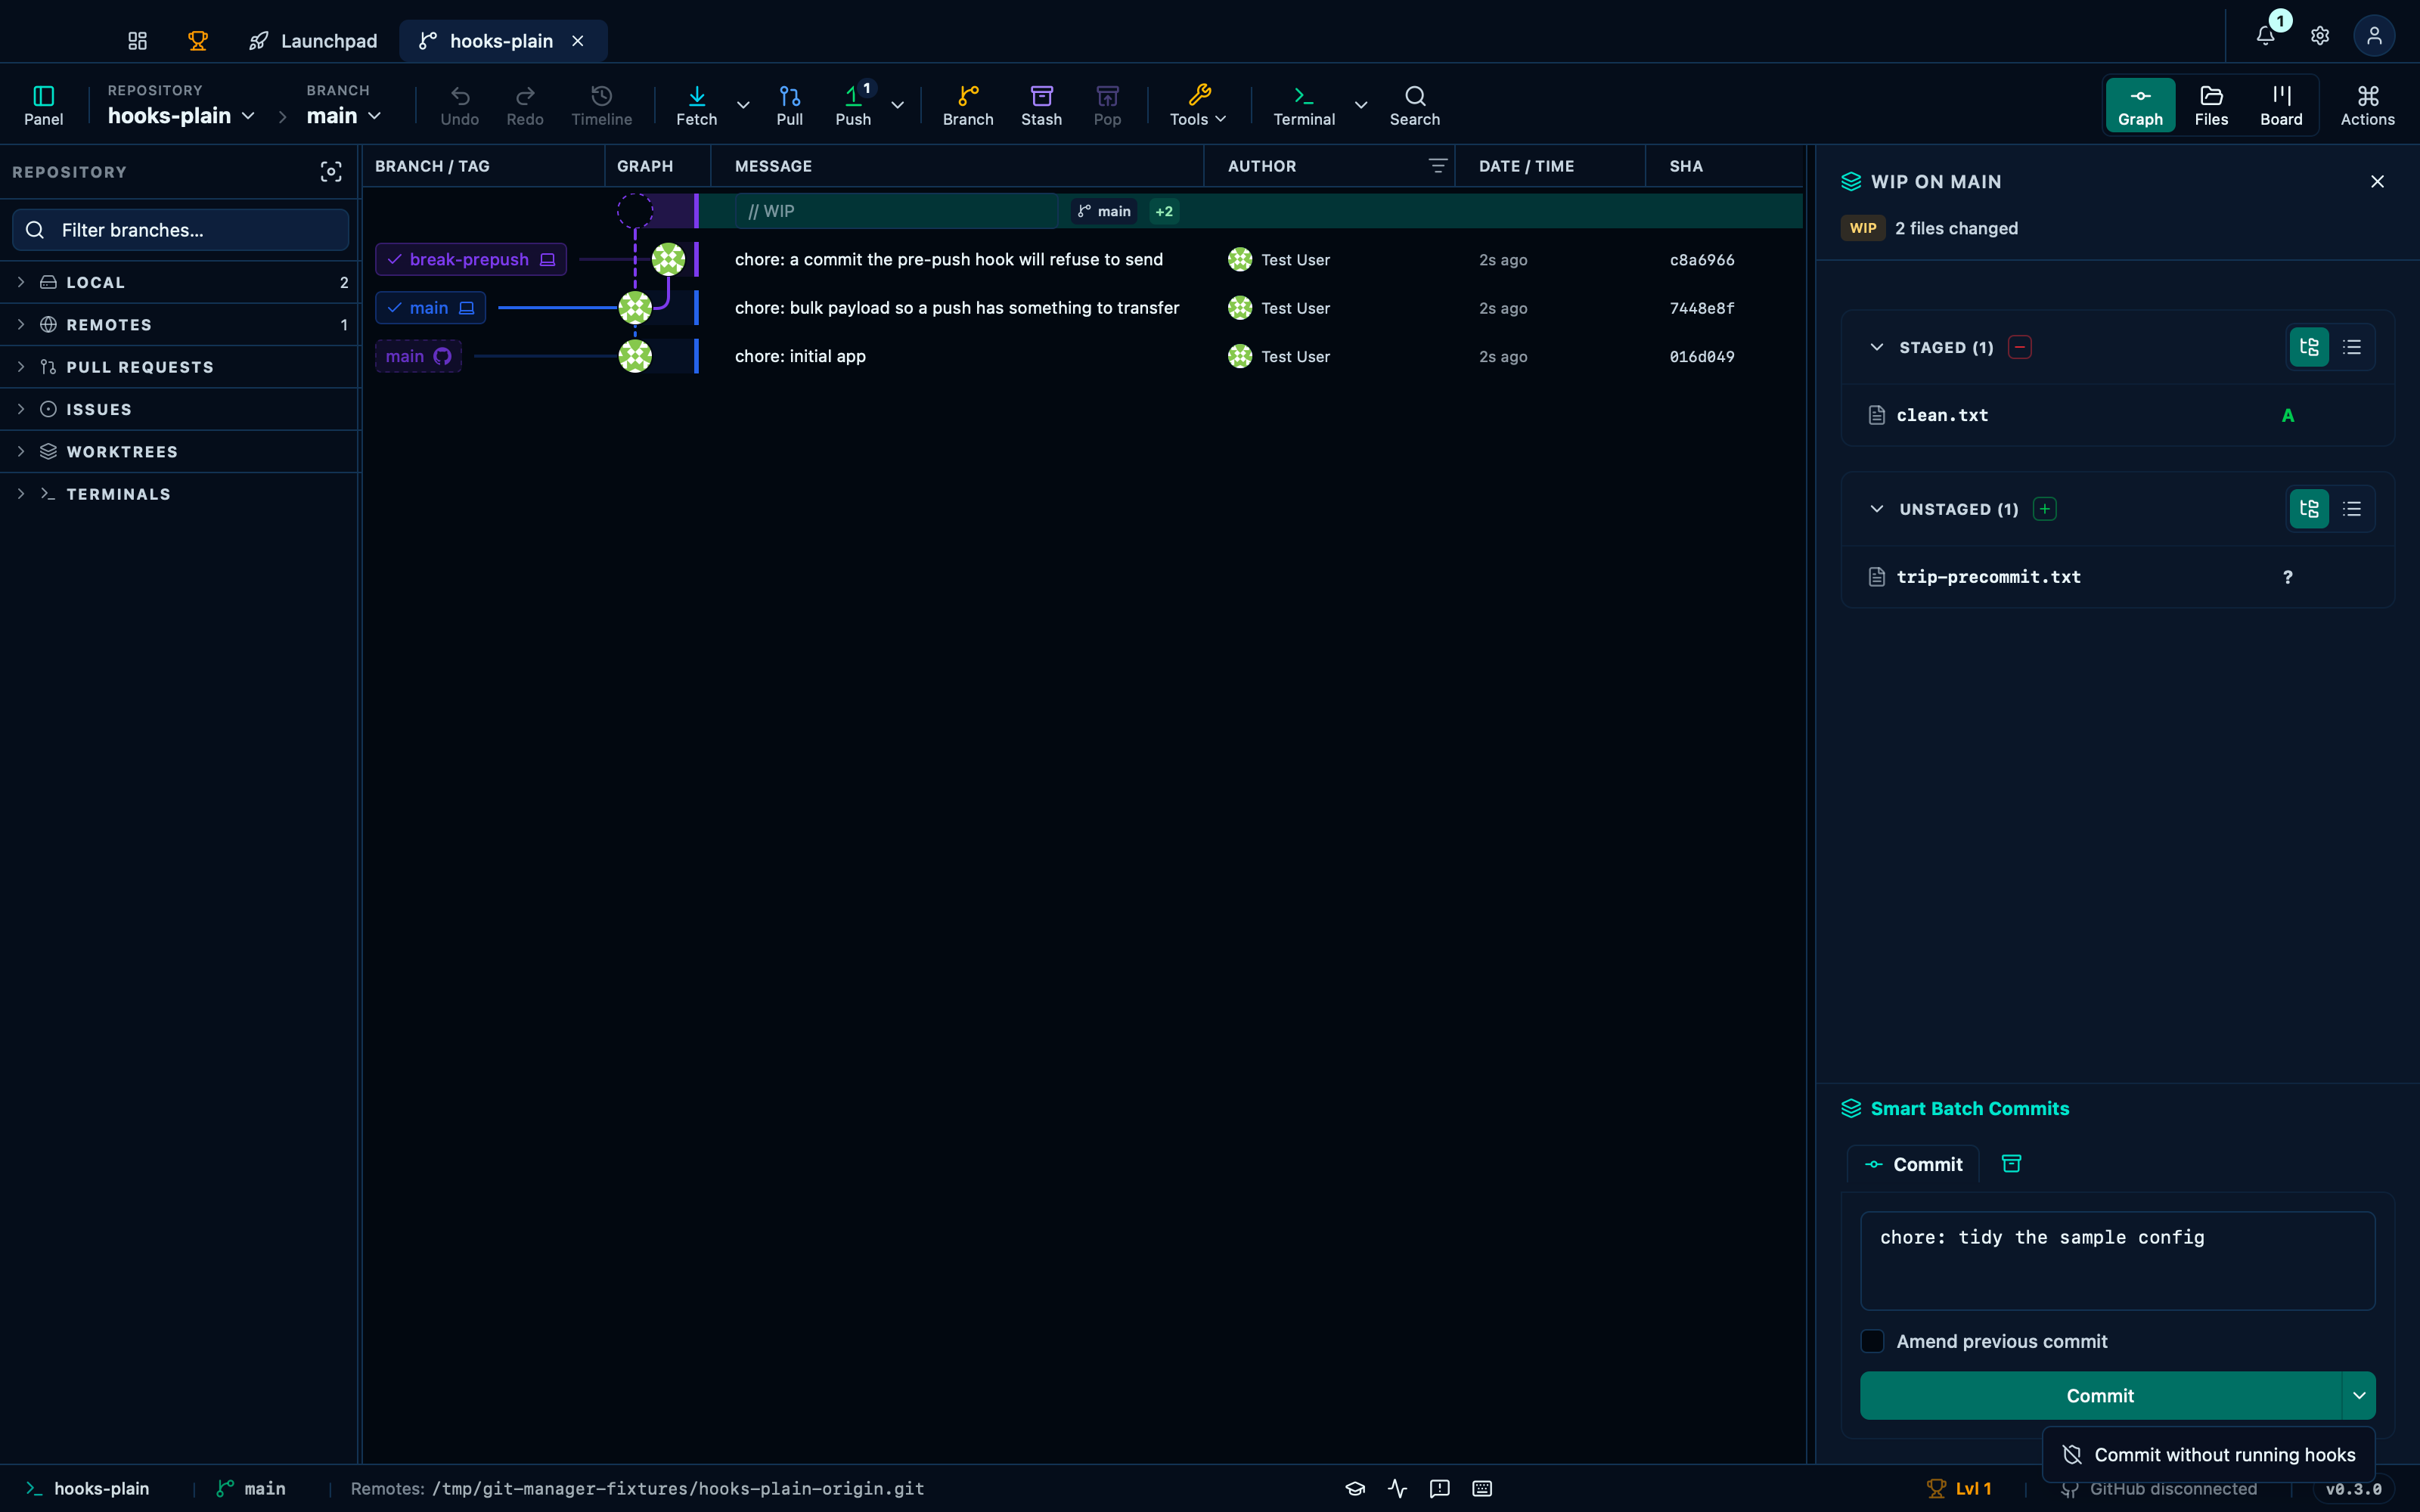Viewport: 2420px width, 1512px height.
Task: Switch to the Launchpad tab
Action: coord(313,41)
